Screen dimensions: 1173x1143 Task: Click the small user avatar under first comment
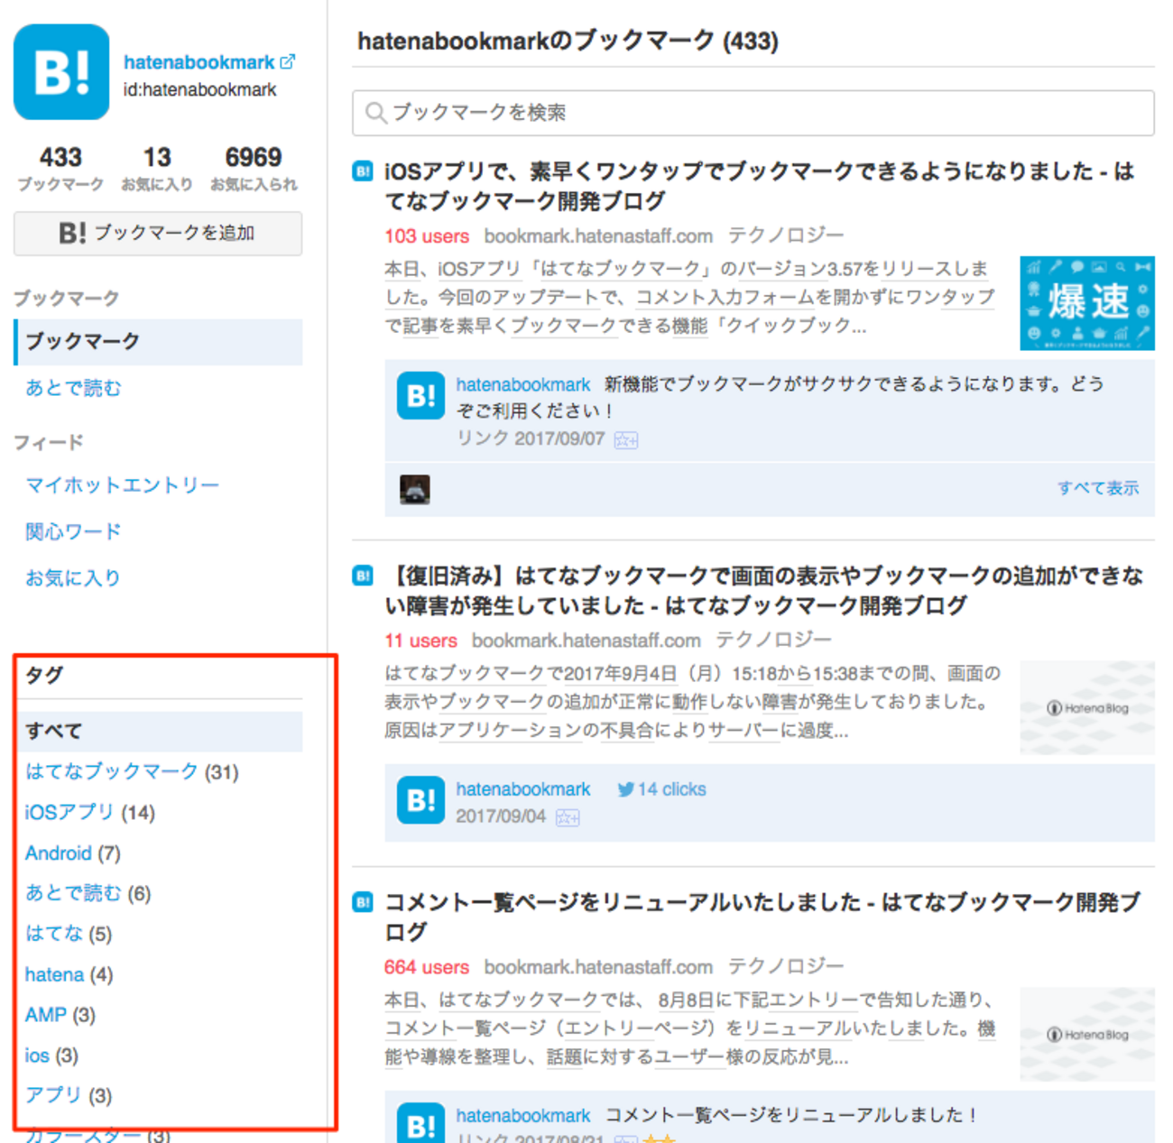(415, 489)
